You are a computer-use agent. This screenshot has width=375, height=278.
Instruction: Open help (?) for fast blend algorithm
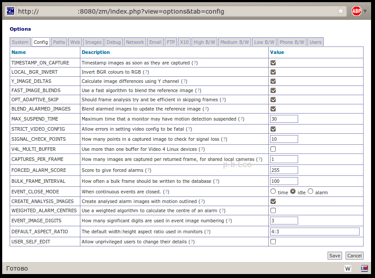[198, 90]
